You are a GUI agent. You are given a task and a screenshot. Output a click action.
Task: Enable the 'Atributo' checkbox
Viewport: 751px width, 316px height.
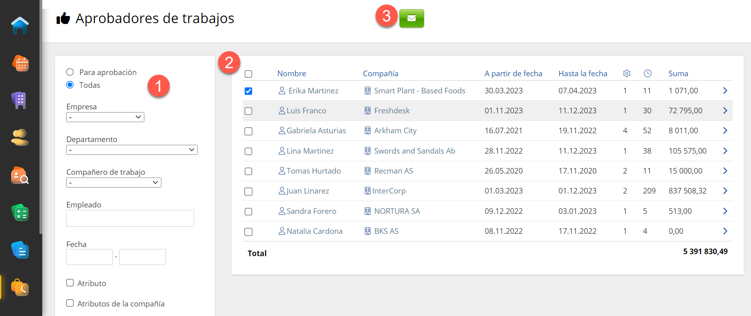[x=70, y=283]
